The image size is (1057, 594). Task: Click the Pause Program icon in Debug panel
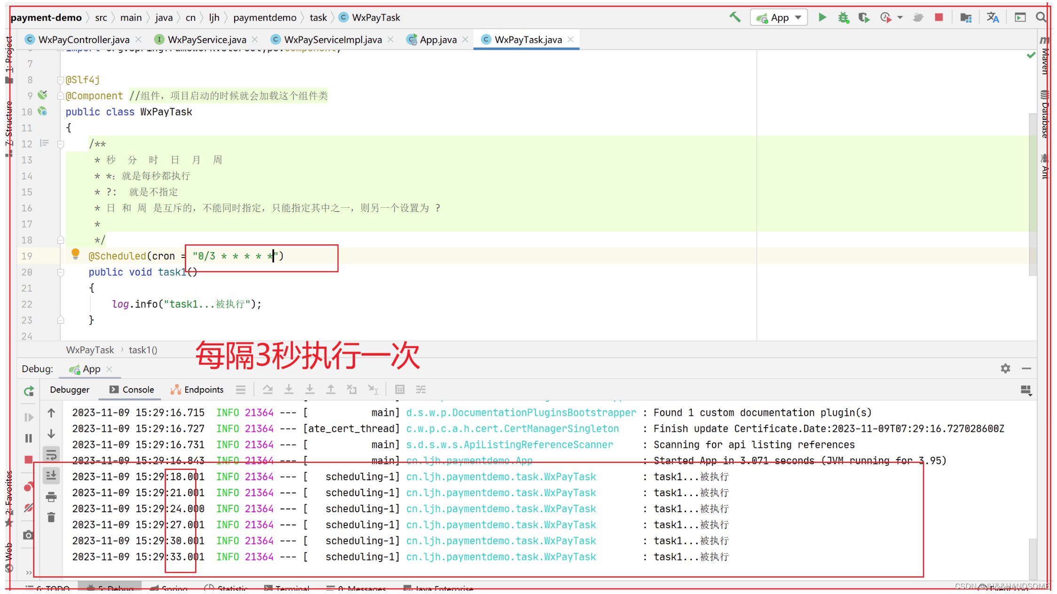[x=29, y=438]
